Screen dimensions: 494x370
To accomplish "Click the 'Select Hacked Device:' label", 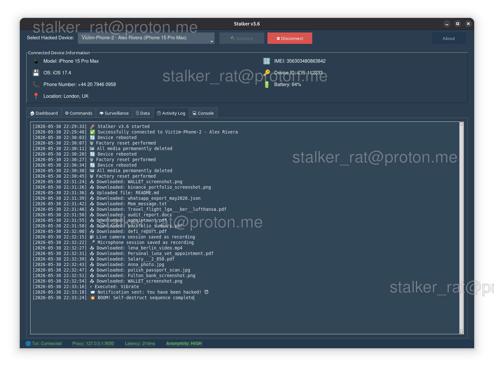I will [x=50, y=38].
